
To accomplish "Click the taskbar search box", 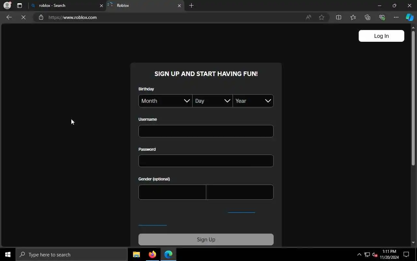I will 72,254.
